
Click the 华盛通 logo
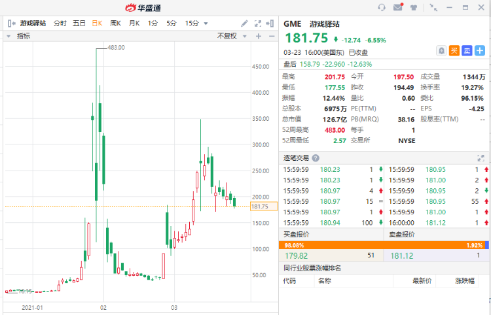pyautogui.click(x=143, y=7)
